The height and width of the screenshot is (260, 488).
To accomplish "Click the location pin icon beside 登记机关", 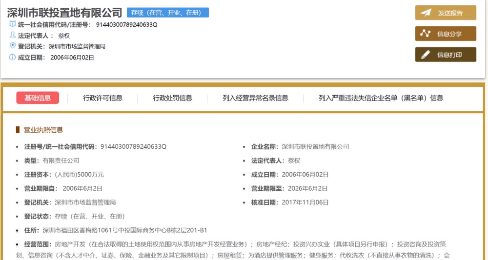I will [x=13, y=46].
